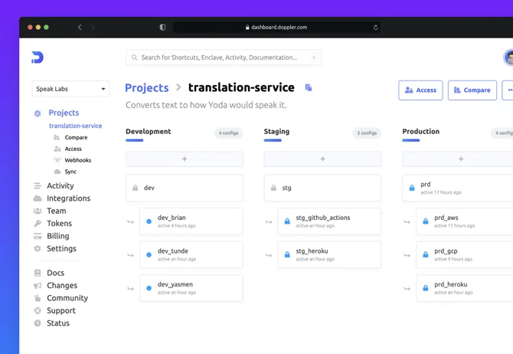Open the prd_aws config card
This screenshot has width=513, height=354.
(x=465, y=221)
